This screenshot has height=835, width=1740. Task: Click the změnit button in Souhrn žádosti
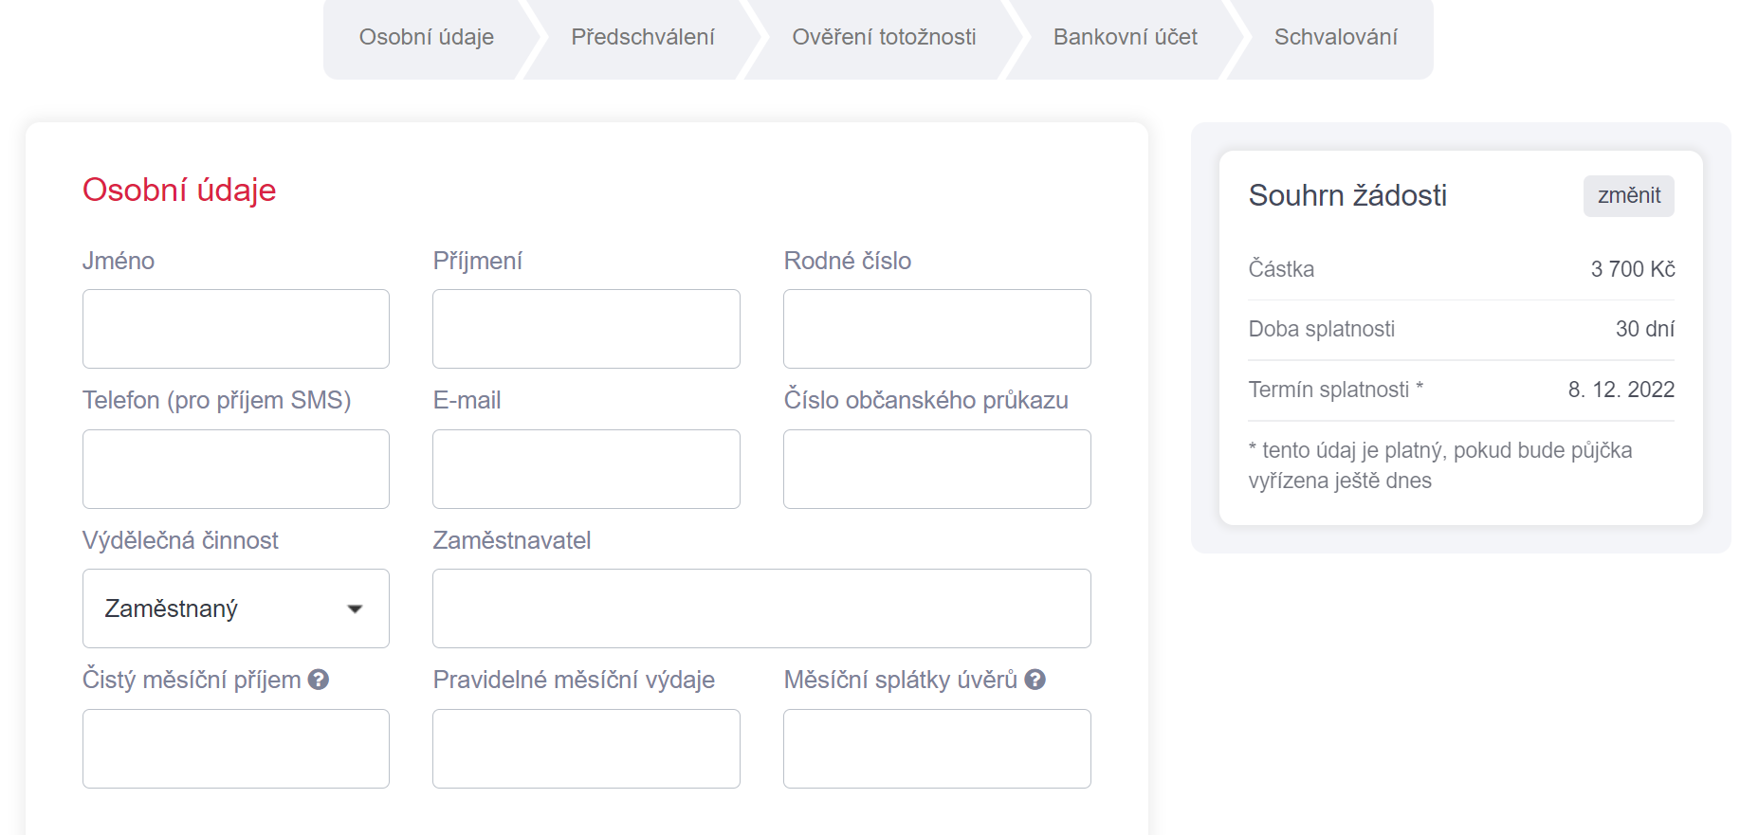(1628, 195)
